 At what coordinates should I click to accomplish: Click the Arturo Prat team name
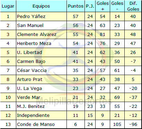pos(30,79)
